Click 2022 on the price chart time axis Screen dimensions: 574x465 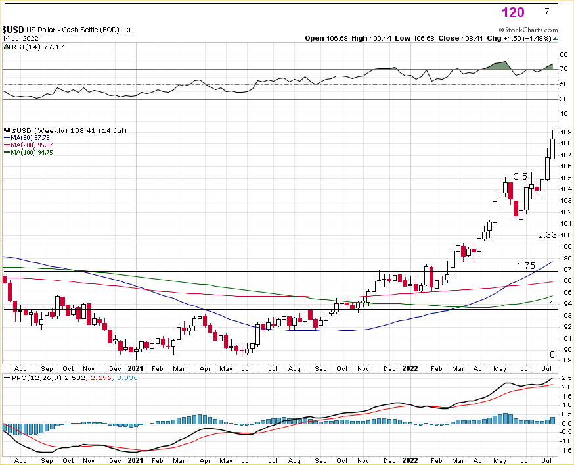coord(410,368)
